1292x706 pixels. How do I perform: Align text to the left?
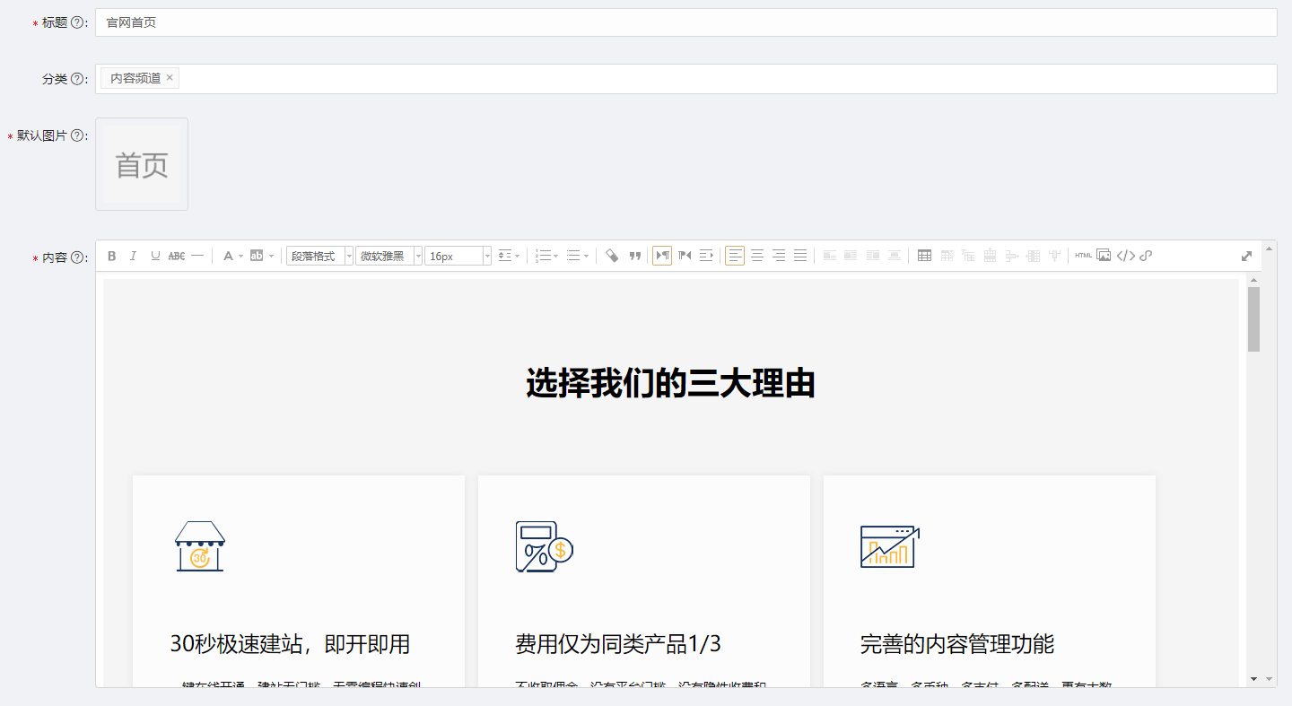pos(735,256)
